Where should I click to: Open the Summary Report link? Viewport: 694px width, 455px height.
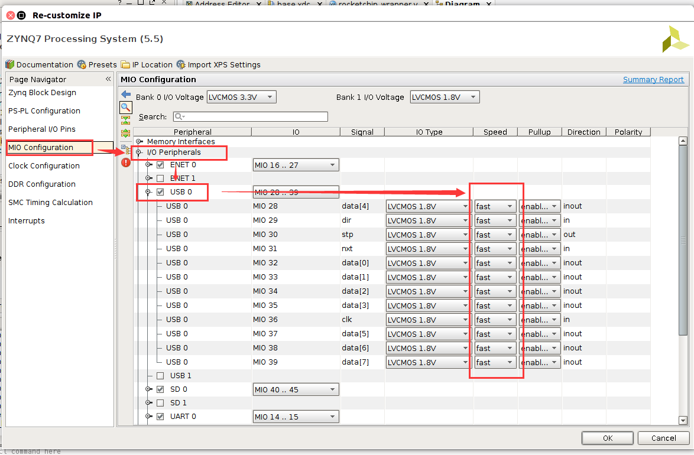coord(653,80)
